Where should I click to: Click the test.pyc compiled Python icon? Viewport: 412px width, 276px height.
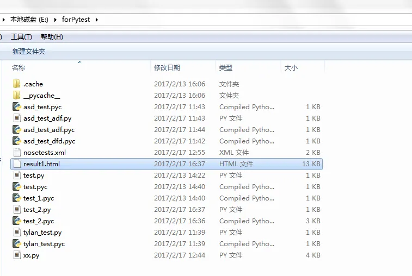17,186
